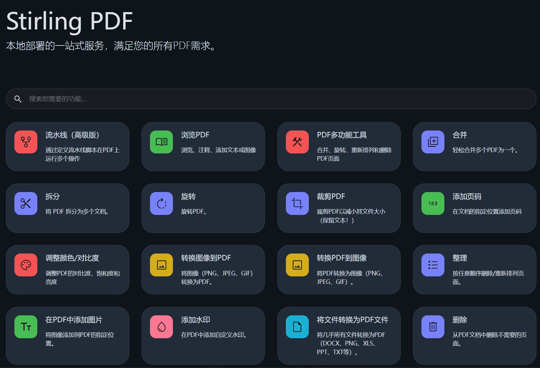Click description 将几乎所有文件转换为PDF
The image size is (540, 368).
coord(351,335)
